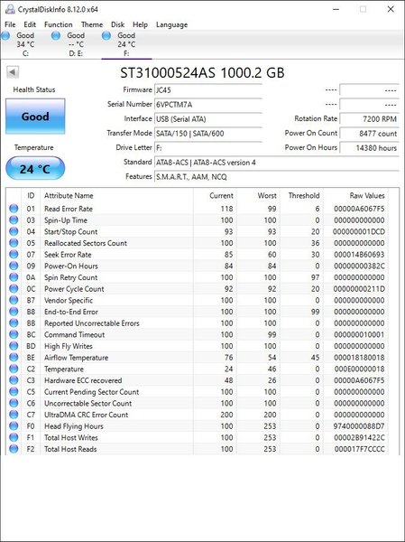Select the C: drive status orb
Viewport: 405px width, 542px height.
[x=5, y=35]
